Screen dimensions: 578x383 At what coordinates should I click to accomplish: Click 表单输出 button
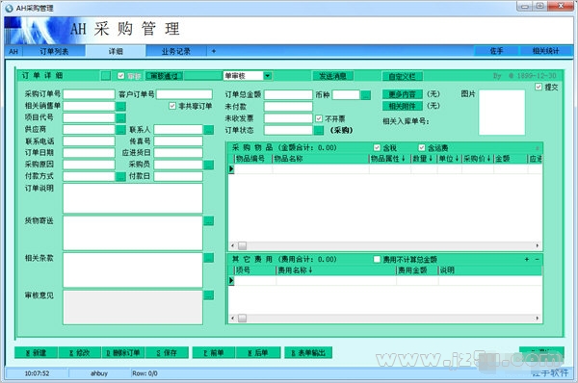[x=308, y=352]
